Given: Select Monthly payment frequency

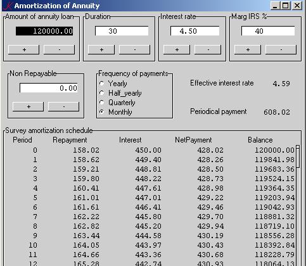Looking at the screenshot, I should pyautogui.click(x=102, y=112).
